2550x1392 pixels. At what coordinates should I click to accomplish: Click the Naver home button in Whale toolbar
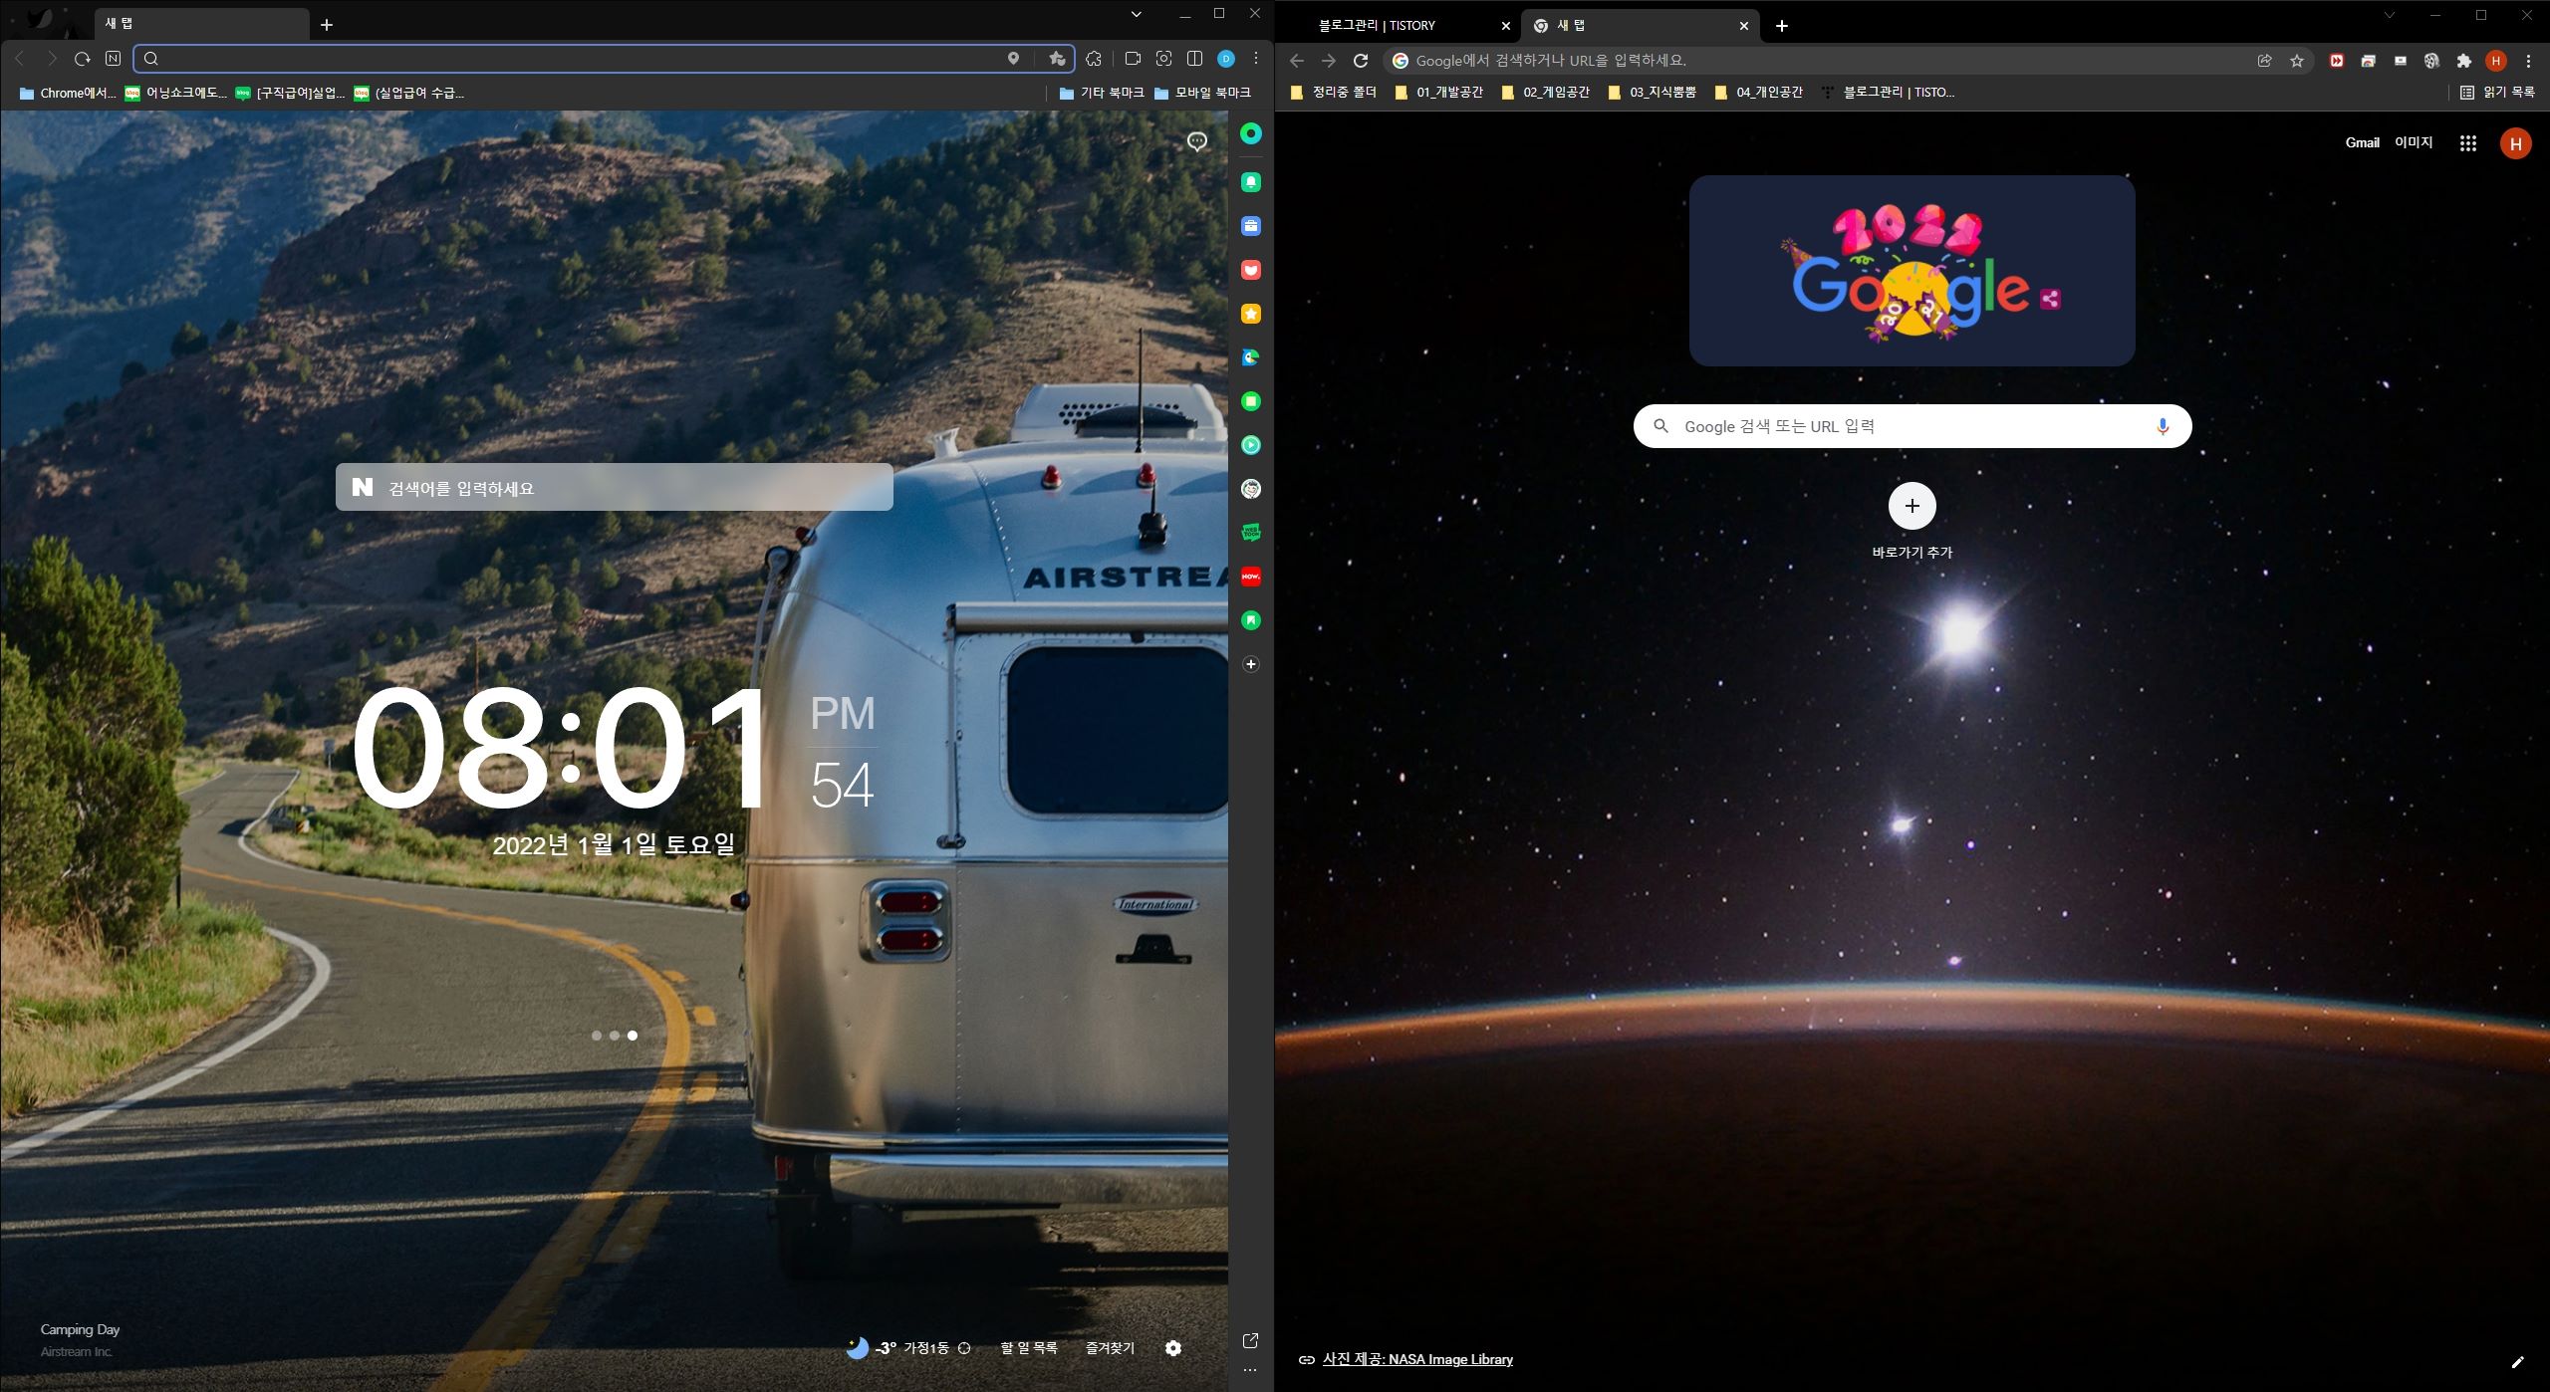click(x=113, y=59)
